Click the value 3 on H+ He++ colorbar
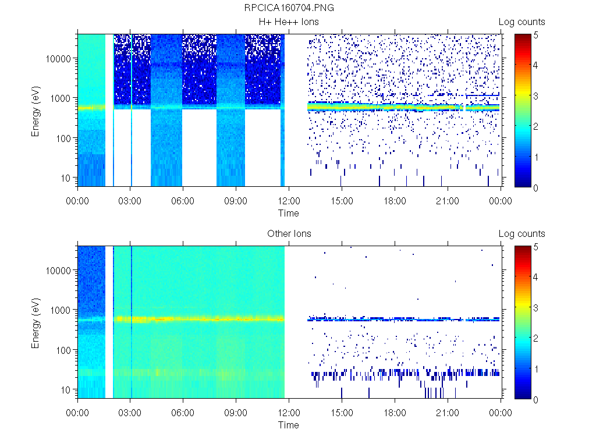 tap(536, 96)
